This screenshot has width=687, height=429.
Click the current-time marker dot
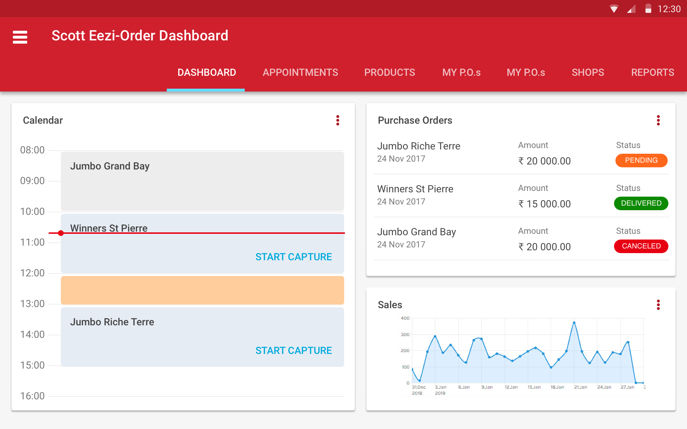[x=61, y=233]
